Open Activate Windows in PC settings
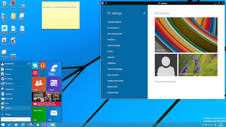The image size is (226, 127). [114, 22]
